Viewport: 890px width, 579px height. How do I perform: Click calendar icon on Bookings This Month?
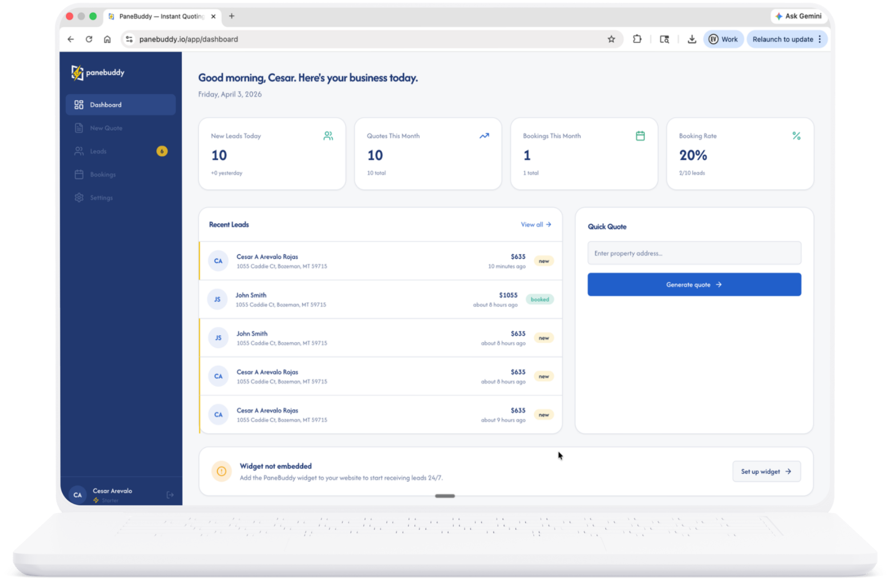point(640,136)
